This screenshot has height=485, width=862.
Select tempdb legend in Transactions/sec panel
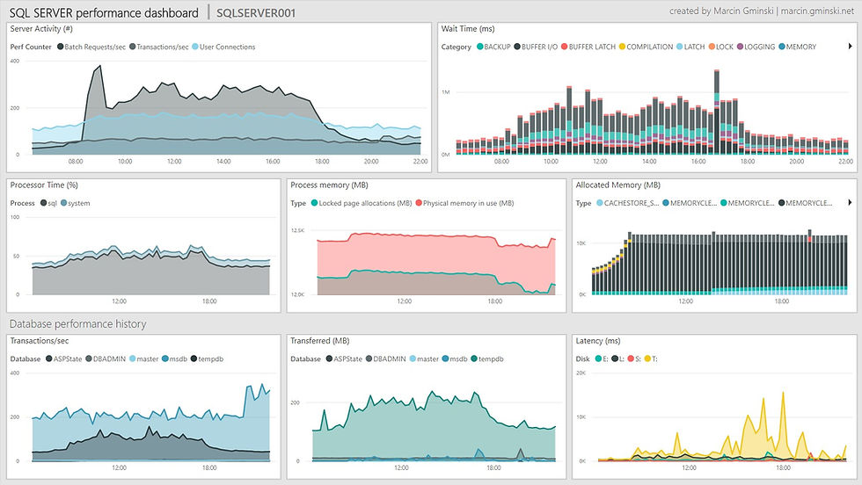point(207,358)
